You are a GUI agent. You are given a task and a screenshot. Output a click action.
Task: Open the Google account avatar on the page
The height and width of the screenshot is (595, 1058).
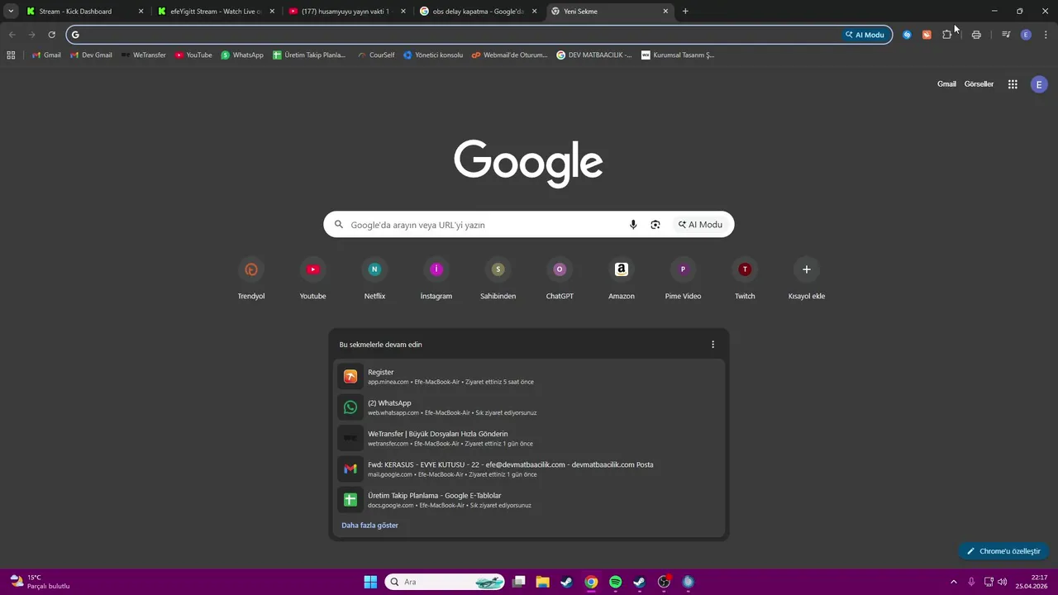1039,84
